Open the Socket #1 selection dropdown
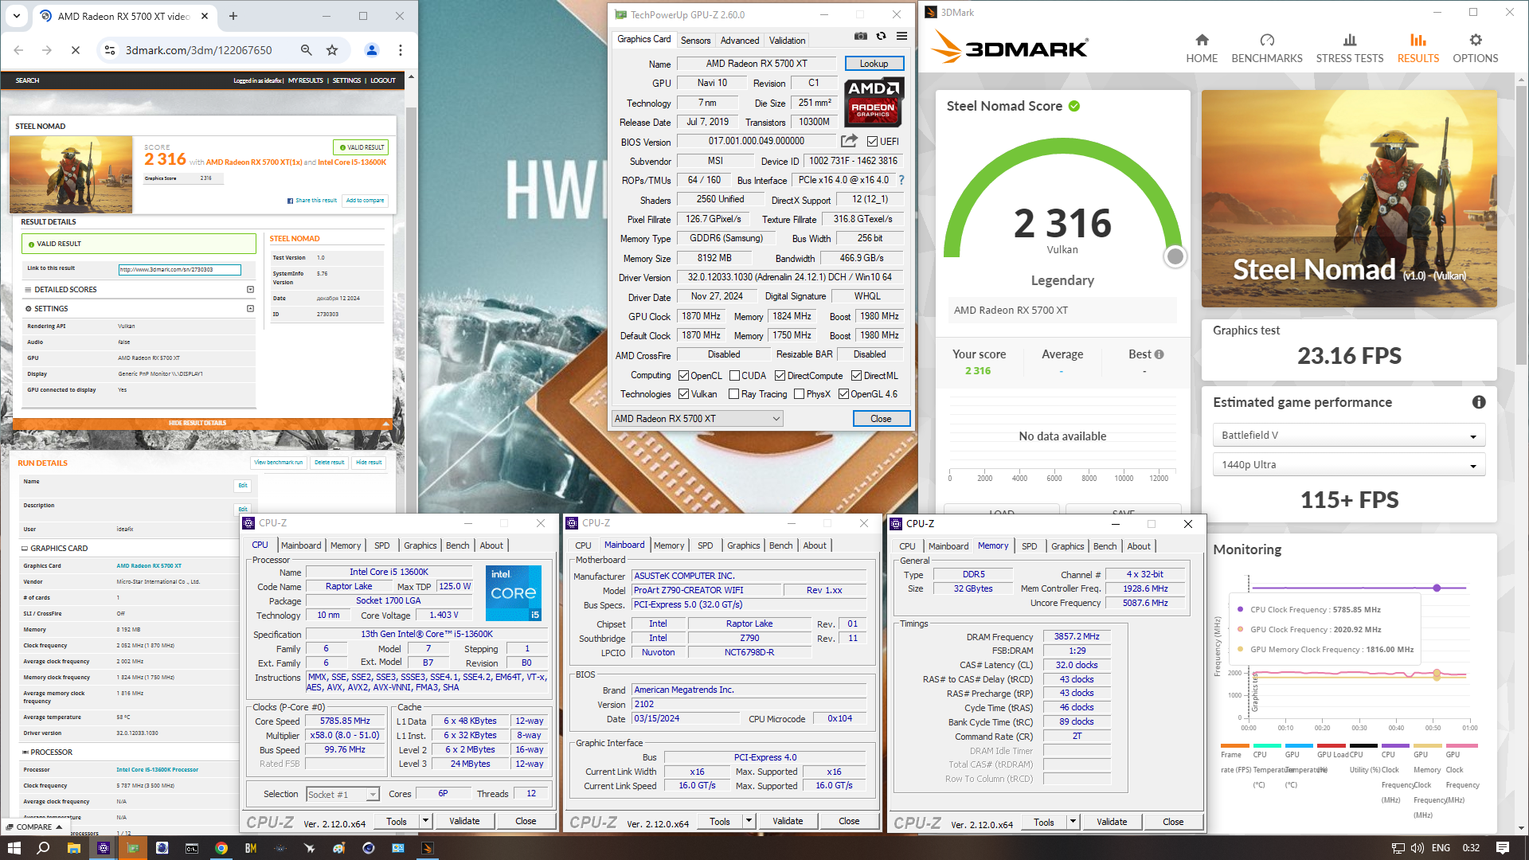Image resolution: width=1529 pixels, height=860 pixels. [343, 795]
